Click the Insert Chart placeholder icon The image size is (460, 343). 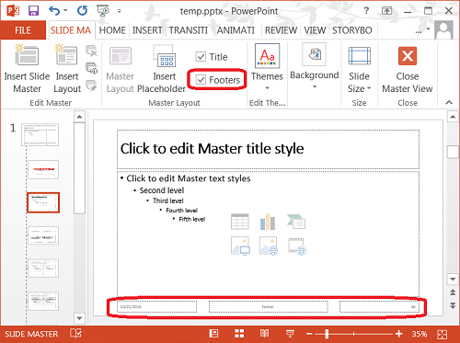point(268,222)
